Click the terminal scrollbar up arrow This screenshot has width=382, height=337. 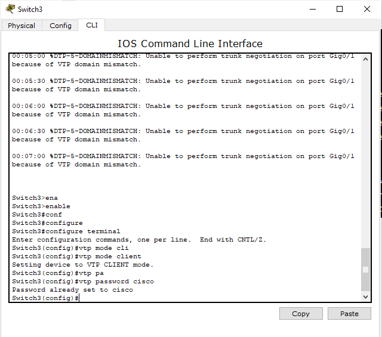365,59
